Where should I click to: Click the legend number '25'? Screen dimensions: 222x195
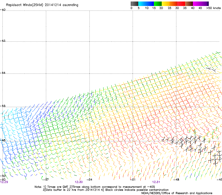tap(169, 8)
